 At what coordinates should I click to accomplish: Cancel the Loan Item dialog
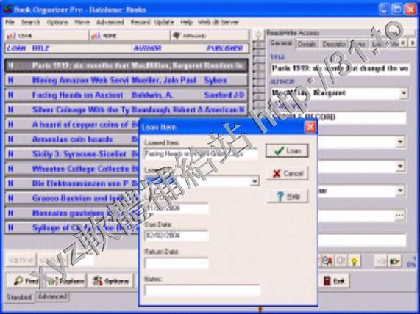pyautogui.click(x=287, y=173)
